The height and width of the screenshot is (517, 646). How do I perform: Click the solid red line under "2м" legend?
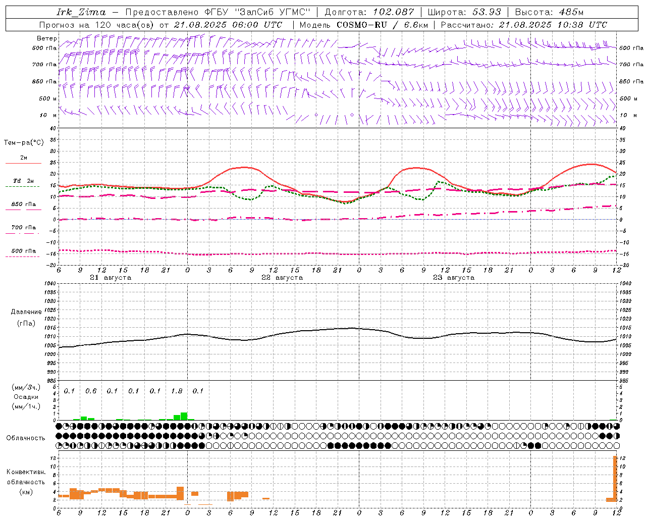pos(23,163)
